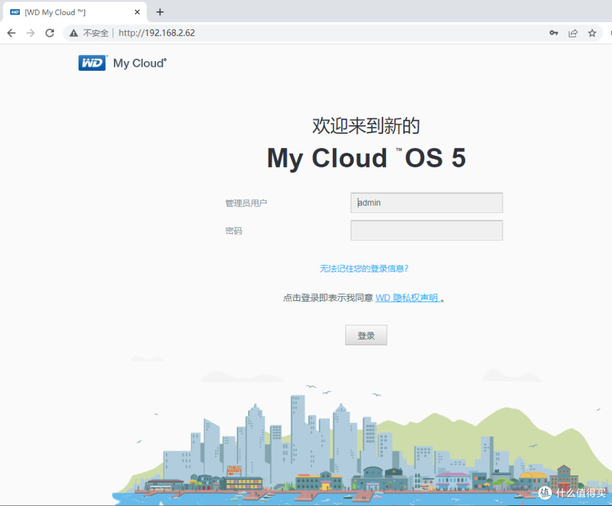Select the [WD My Cloud ™] browser tab

[62, 12]
